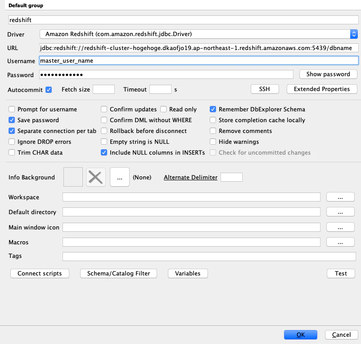Enable Confirm updates
361x344 pixels.
coord(104,109)
